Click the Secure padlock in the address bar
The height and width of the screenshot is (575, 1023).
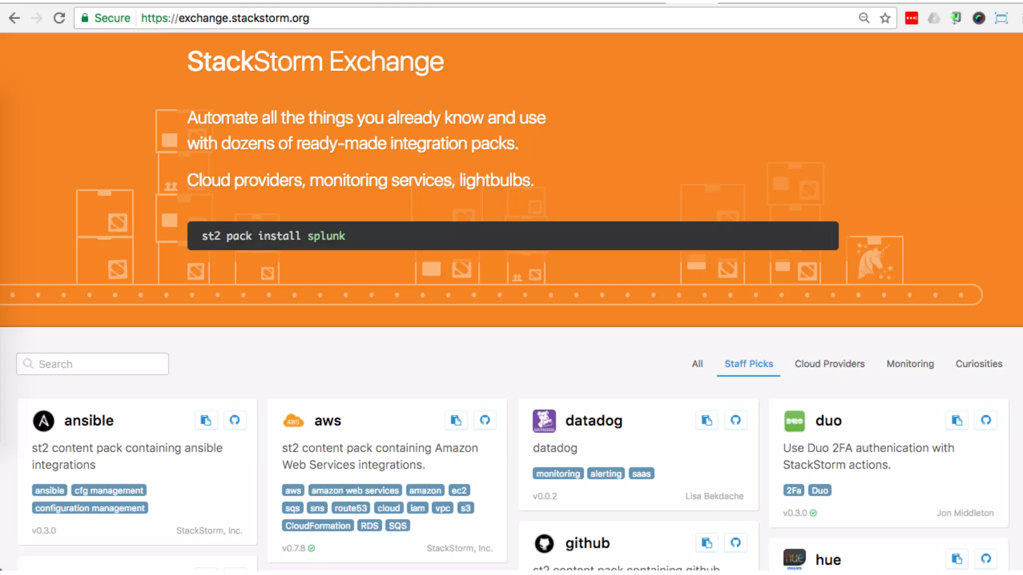pyautogui.click(x=85, y=18)
